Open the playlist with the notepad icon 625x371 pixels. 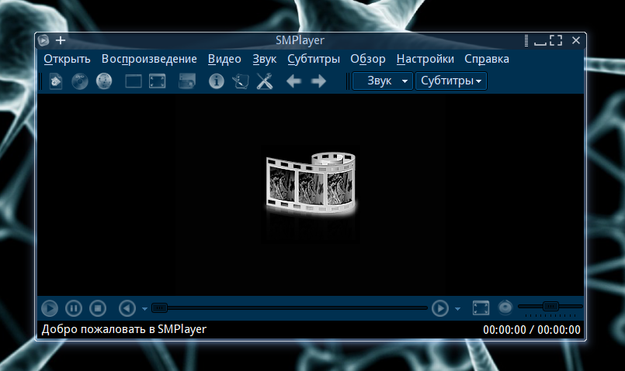241,81
